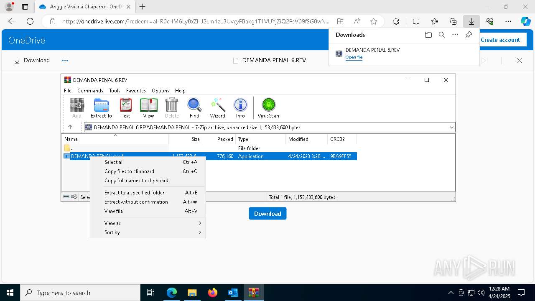Click the Add toolbar icon
The image size is (535, 301).
77,108
